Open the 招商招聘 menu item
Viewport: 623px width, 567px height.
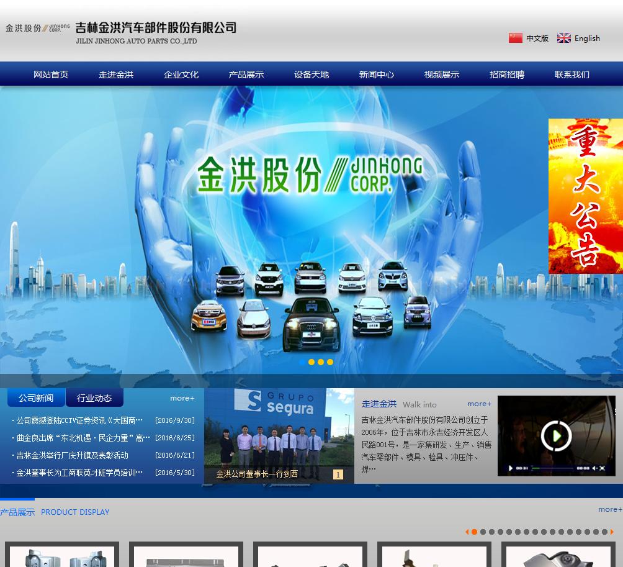point(507,75)
